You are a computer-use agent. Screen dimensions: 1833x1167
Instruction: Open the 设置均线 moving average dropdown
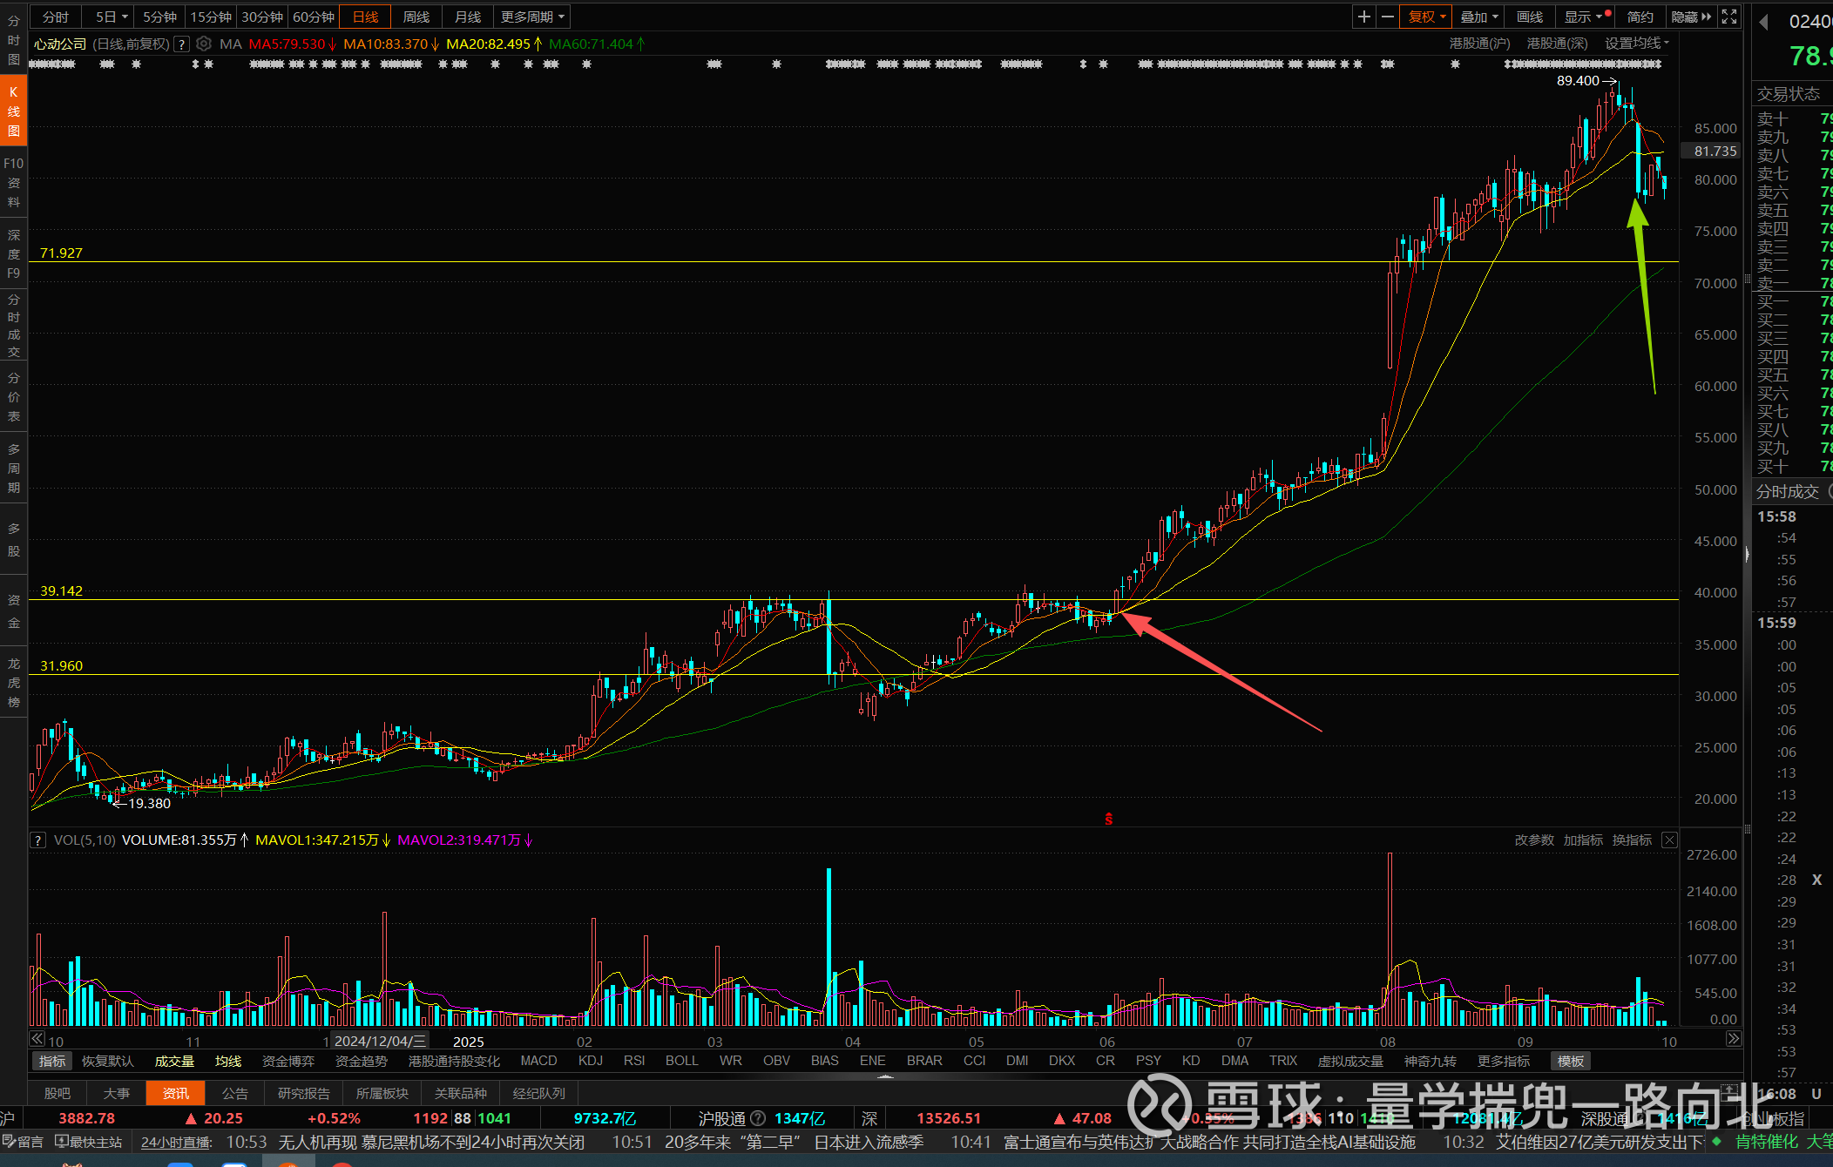(1636, 44)
